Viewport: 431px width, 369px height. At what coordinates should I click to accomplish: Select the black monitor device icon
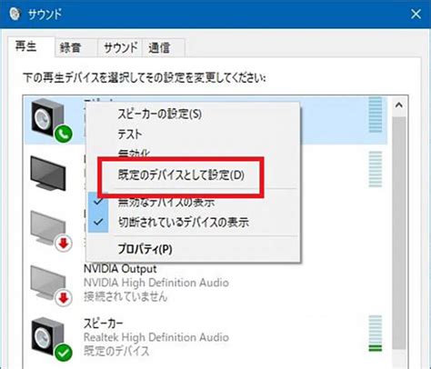point(48,174)
